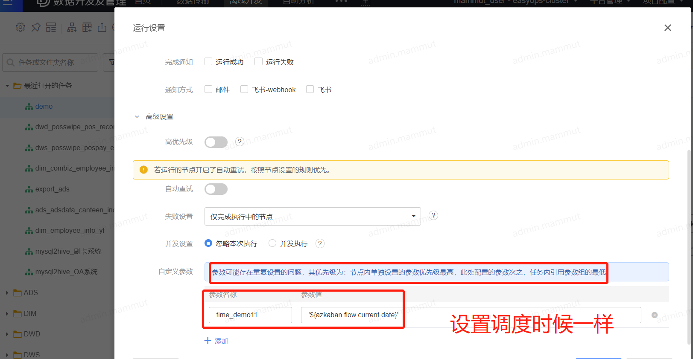Click the add table icon in left toolbar
The image size is (693, 359).
(x=87, y=27)
